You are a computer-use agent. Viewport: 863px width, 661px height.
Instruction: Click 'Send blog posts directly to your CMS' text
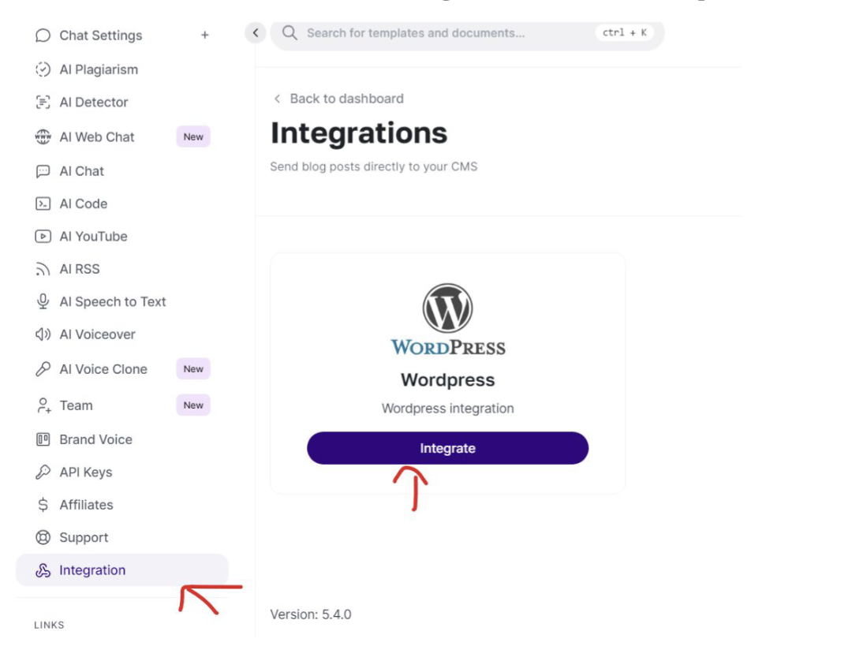(374, 166)
